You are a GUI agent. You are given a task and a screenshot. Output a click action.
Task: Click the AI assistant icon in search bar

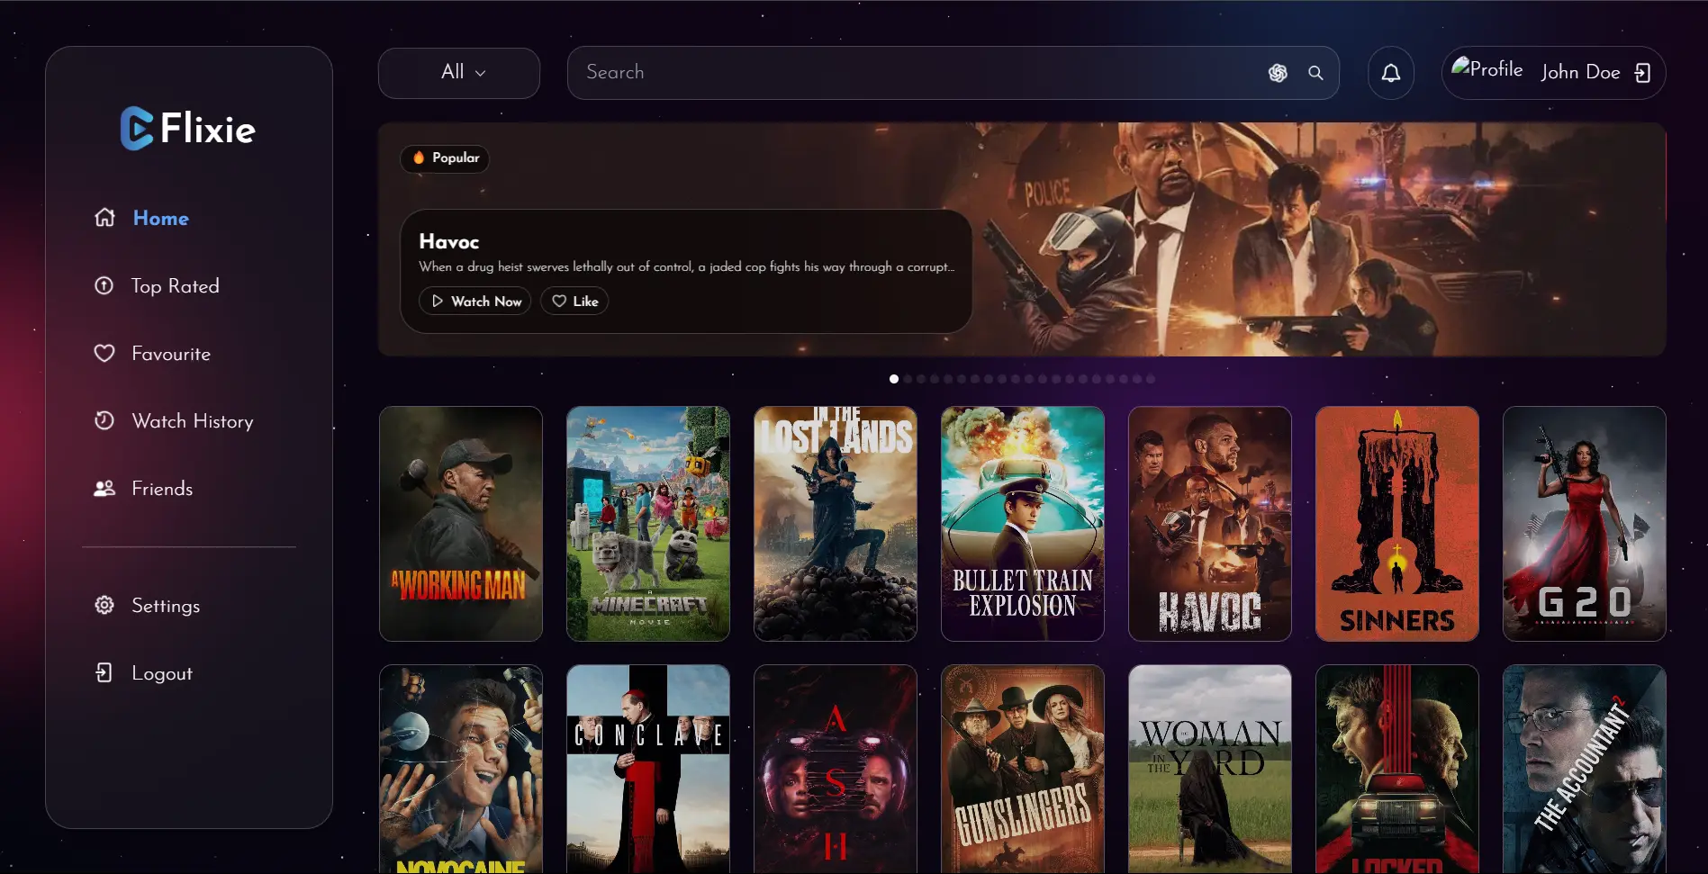[1278, 73]
